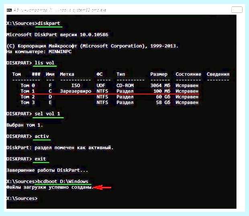Click the typed 'diskpart' command

[49, 23]
